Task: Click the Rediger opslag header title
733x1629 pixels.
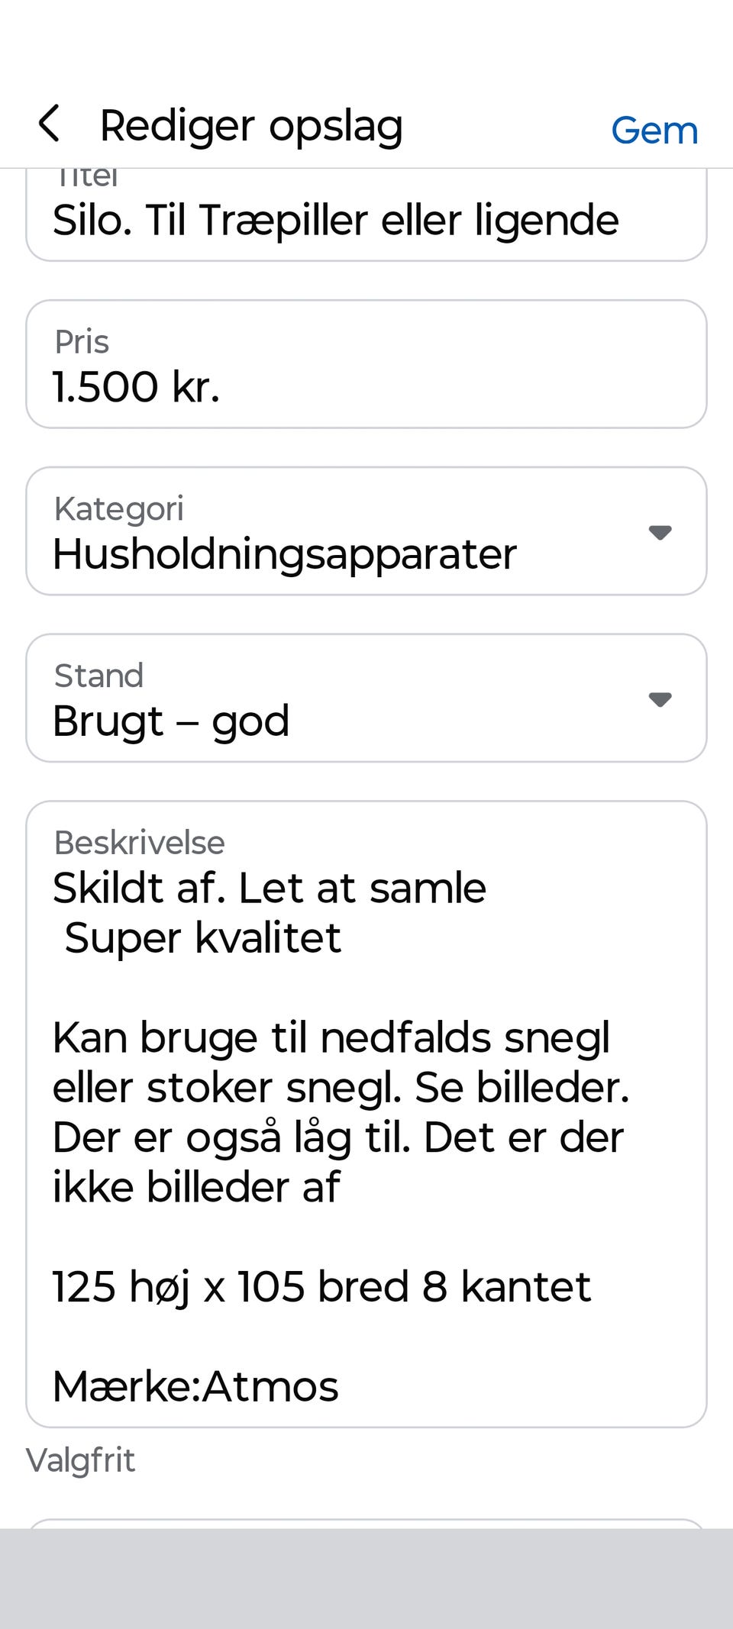Action: click(251, 126)
